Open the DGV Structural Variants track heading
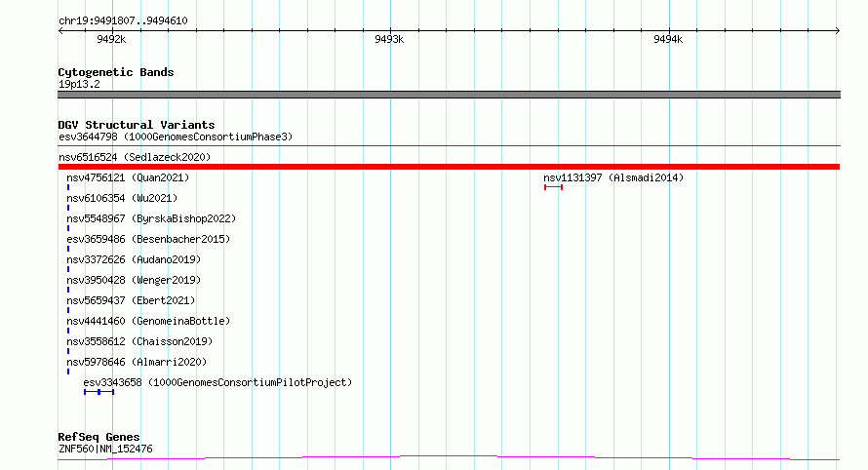The height and width of the screenshot is (470, 868). 137,125
